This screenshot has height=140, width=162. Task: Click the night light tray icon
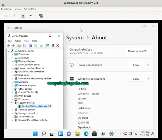point(153,134)
